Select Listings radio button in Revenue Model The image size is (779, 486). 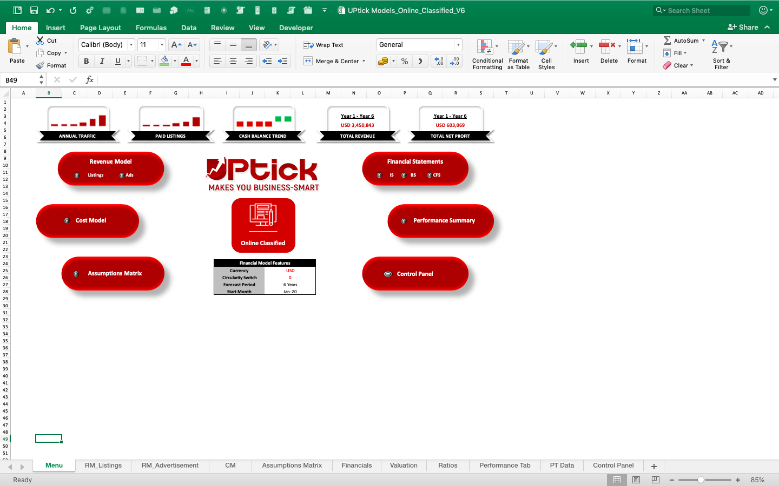[x=77, y=175]
